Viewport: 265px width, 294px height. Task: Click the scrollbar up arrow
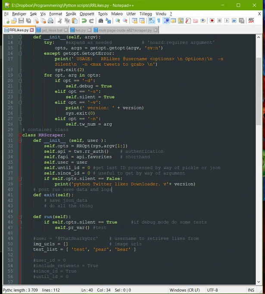[x=259, y=37]
